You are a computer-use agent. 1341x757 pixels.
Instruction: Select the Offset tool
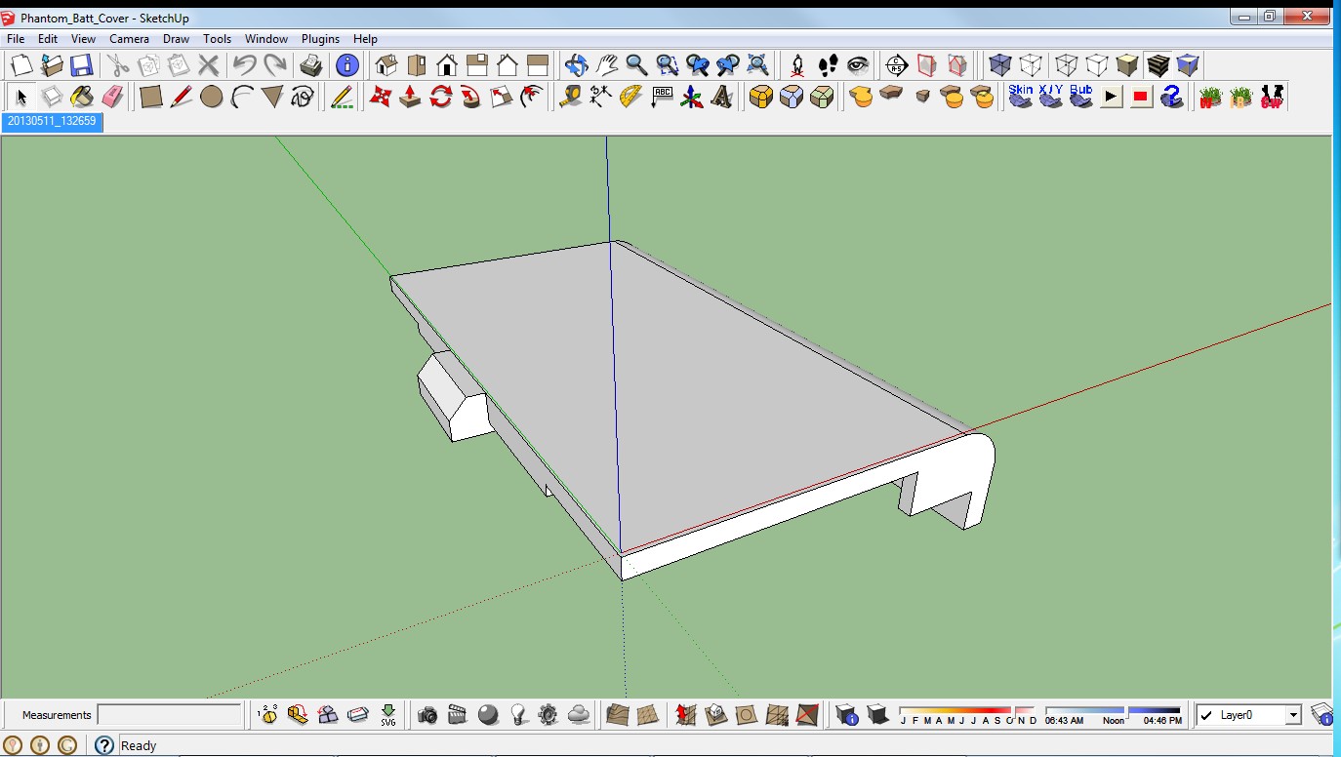pyautogui.click(x=532, y=97)
